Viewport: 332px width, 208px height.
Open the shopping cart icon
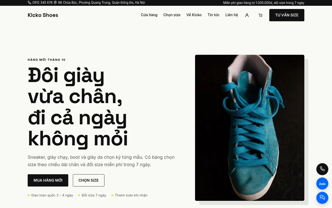tap(260, 15)
